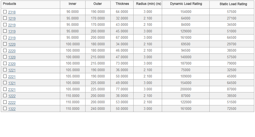Click the 1222 product link
This screenshot has height=137, width=255.
pyautogui.click(x=12, y=96)
